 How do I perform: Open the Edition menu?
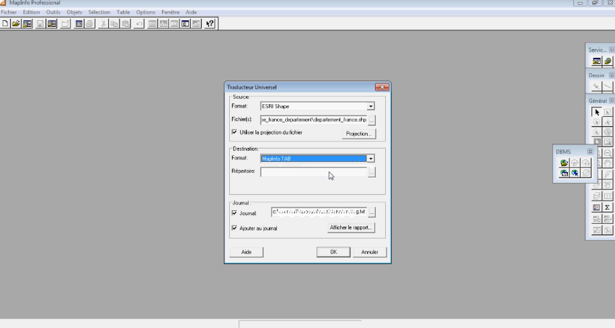[x=32, y=12]
